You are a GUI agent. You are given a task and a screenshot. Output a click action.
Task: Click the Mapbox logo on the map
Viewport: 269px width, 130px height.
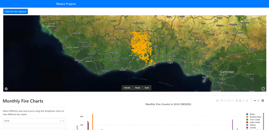(6, 89)
